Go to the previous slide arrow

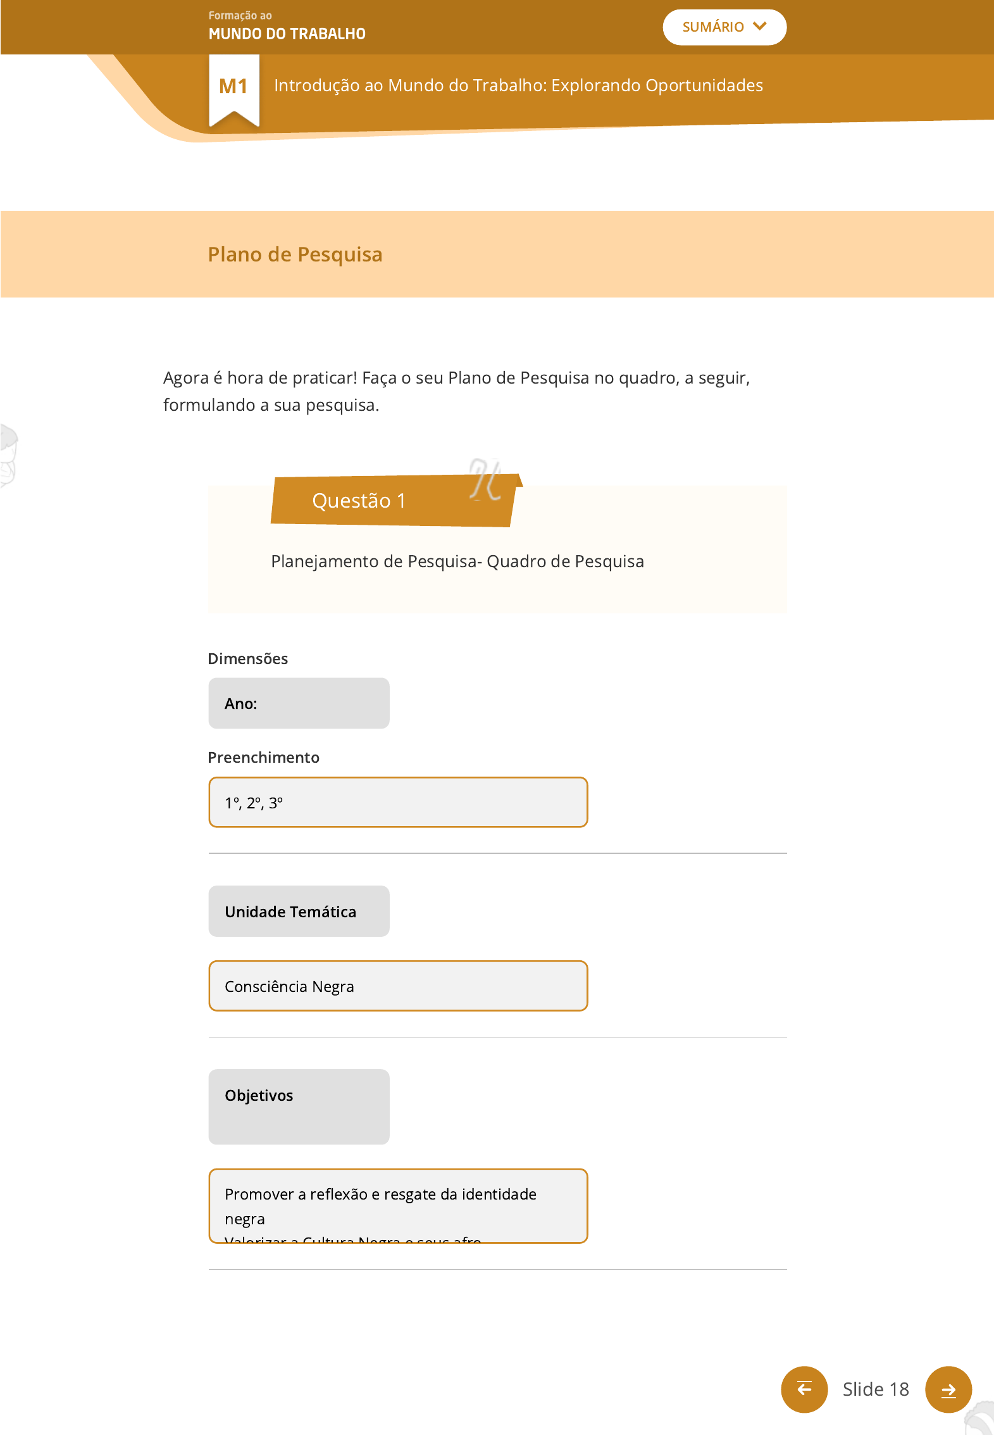click(804, 1389)
